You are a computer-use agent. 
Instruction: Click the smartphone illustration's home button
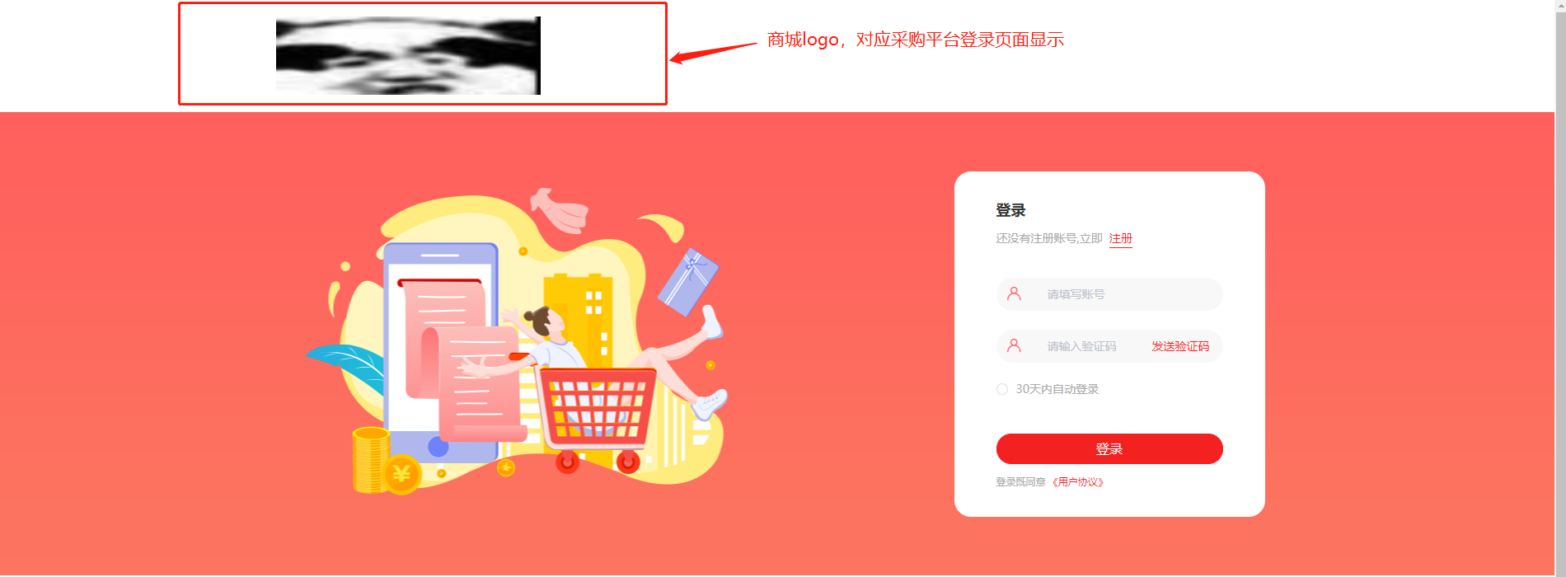[x=438, y=447]
